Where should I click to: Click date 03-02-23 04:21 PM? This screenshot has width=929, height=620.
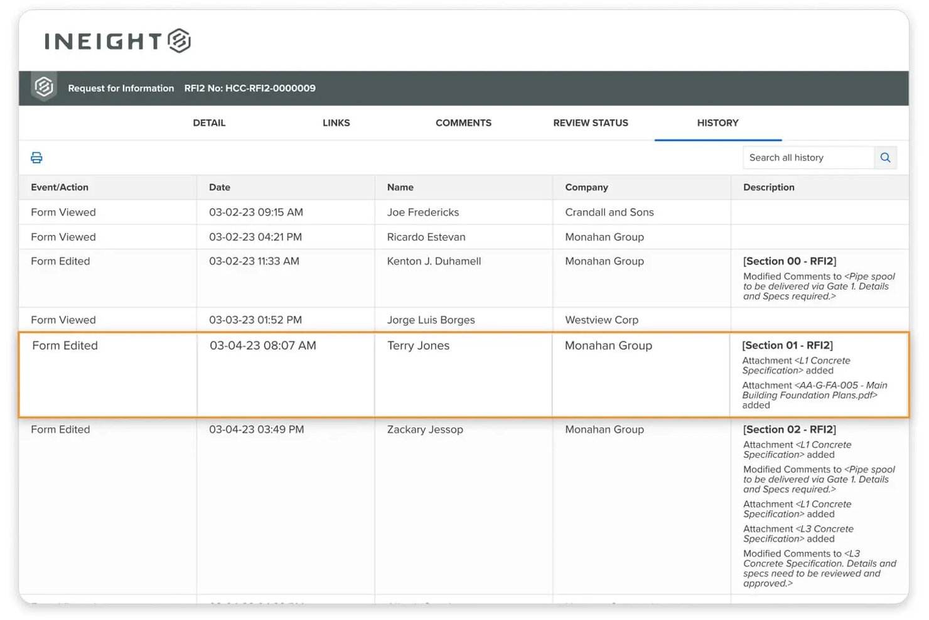(255, 237)
